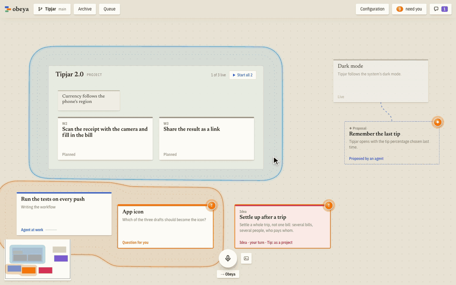This screenshot has width=456, height=285.
Task: Click the sparkle badge on the Proposal card
Action: (438, 122)
